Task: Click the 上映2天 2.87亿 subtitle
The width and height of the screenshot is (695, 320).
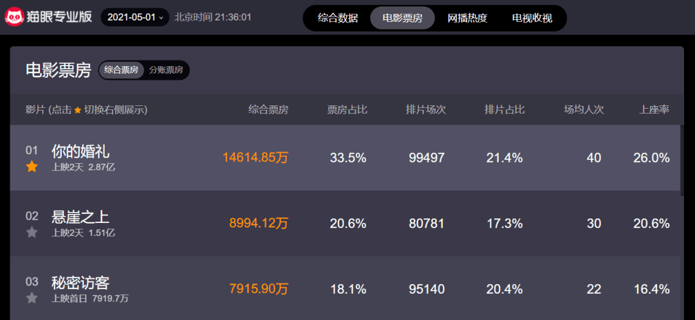Action: 83,167
